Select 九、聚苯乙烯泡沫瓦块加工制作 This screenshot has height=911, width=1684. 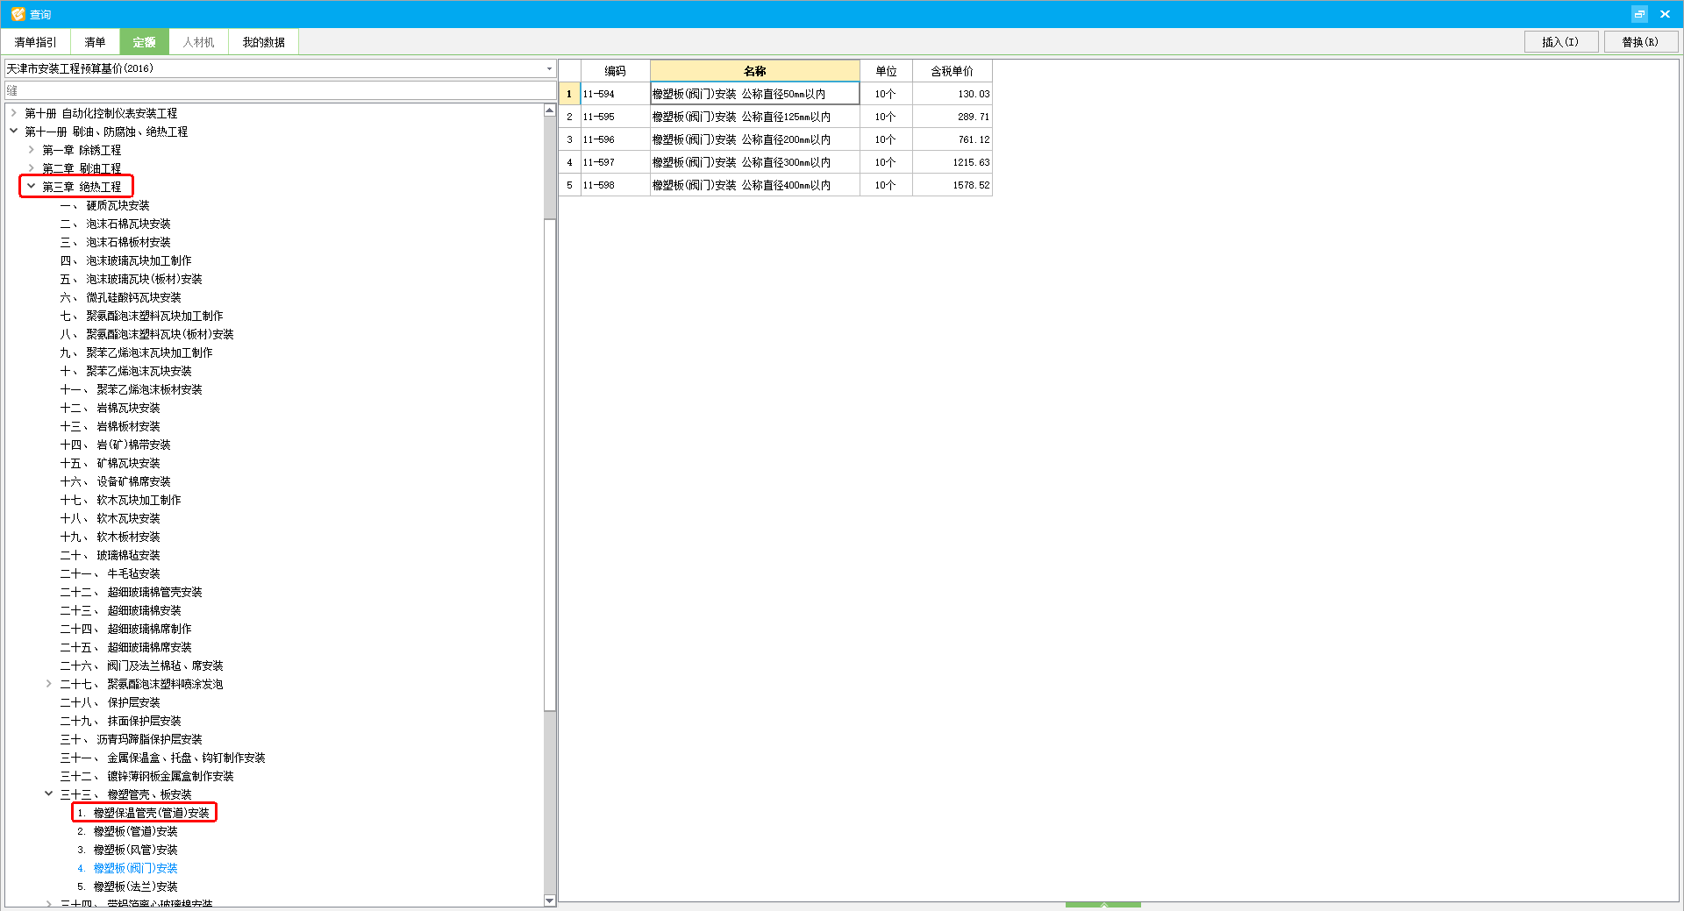pos(137,352)
